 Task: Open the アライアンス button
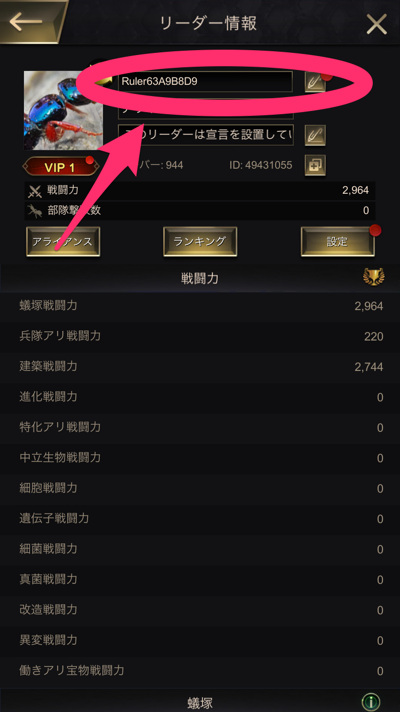pyautogui.click(x=63, y=242)
